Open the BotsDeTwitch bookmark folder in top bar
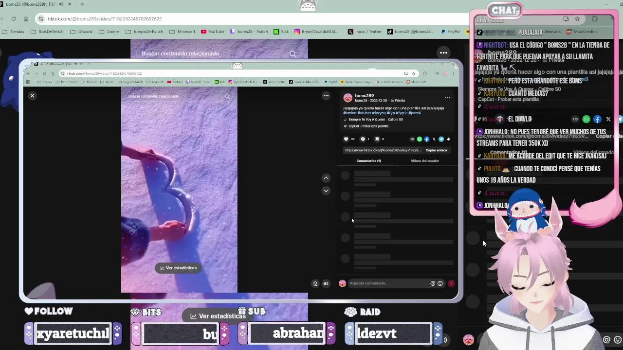623x350 pixels. [x=47, y=32]
